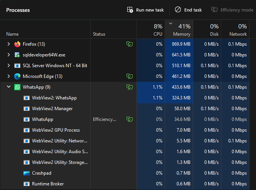Click the Microsoft Edge app icon
Screen dimensions: 256x190
(17, 76)
